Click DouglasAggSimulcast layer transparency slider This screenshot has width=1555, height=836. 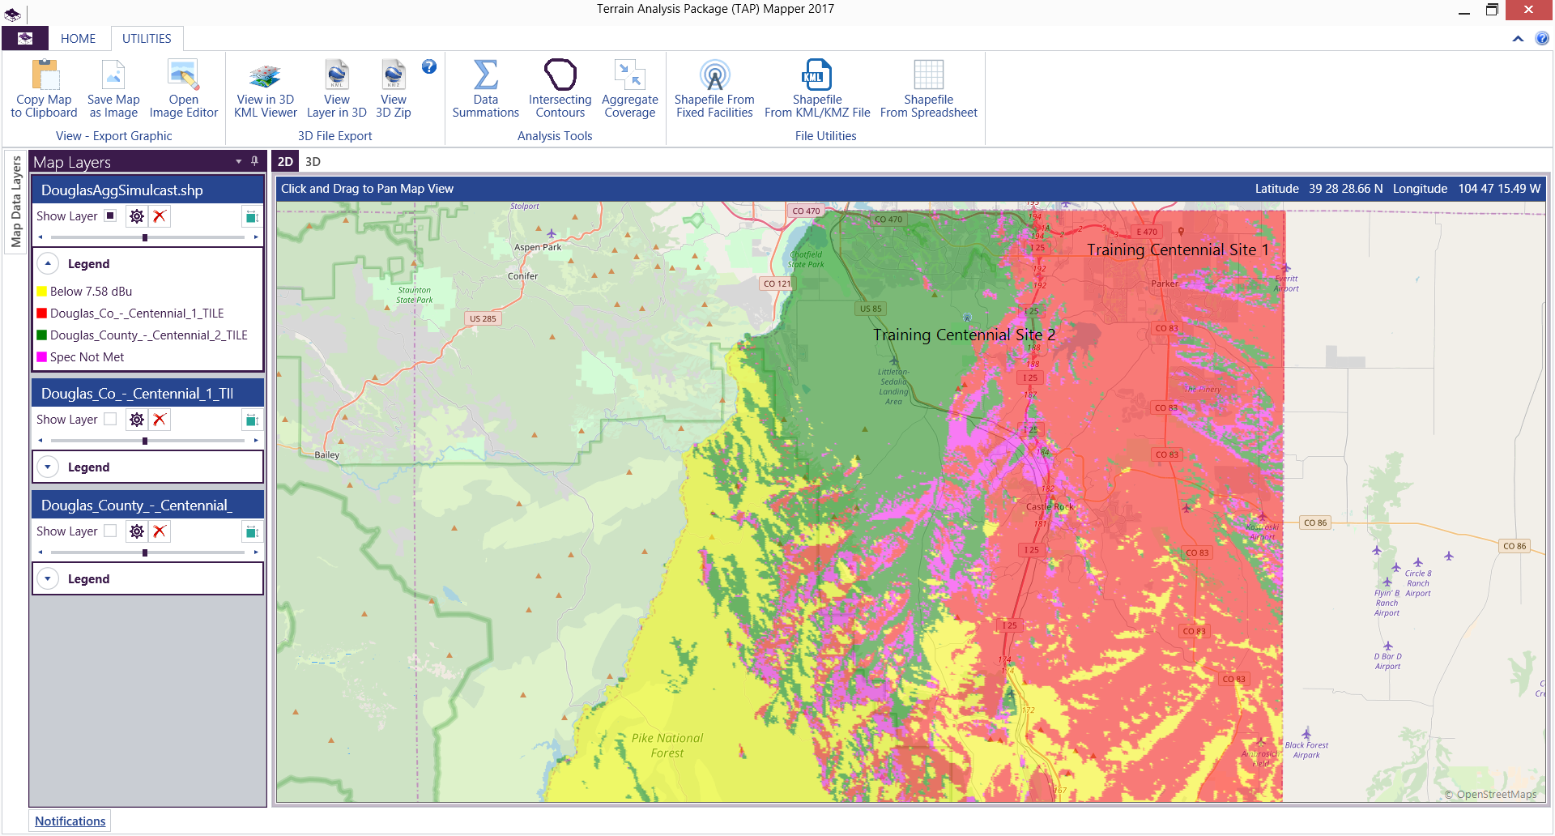pyautogui.click(x=145, y=237)
